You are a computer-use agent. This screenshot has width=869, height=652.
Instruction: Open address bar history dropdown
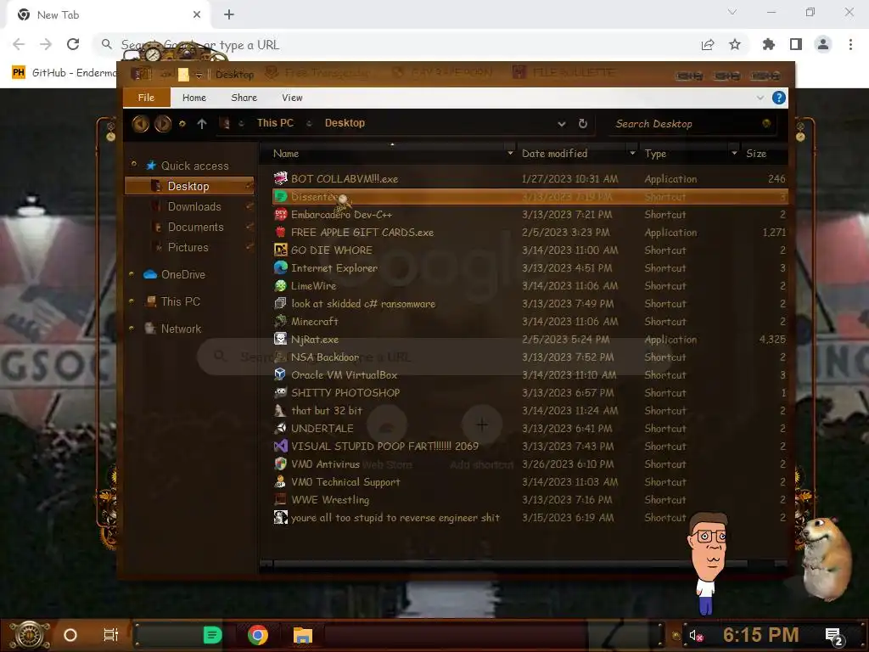[562, 124]
